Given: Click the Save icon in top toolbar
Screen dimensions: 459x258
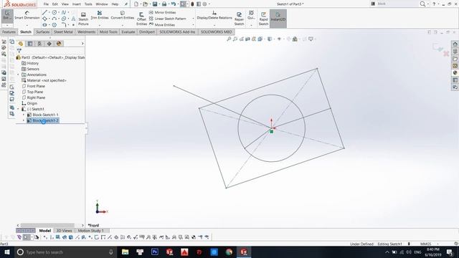Looking at the screenshot, I should 155,4.
